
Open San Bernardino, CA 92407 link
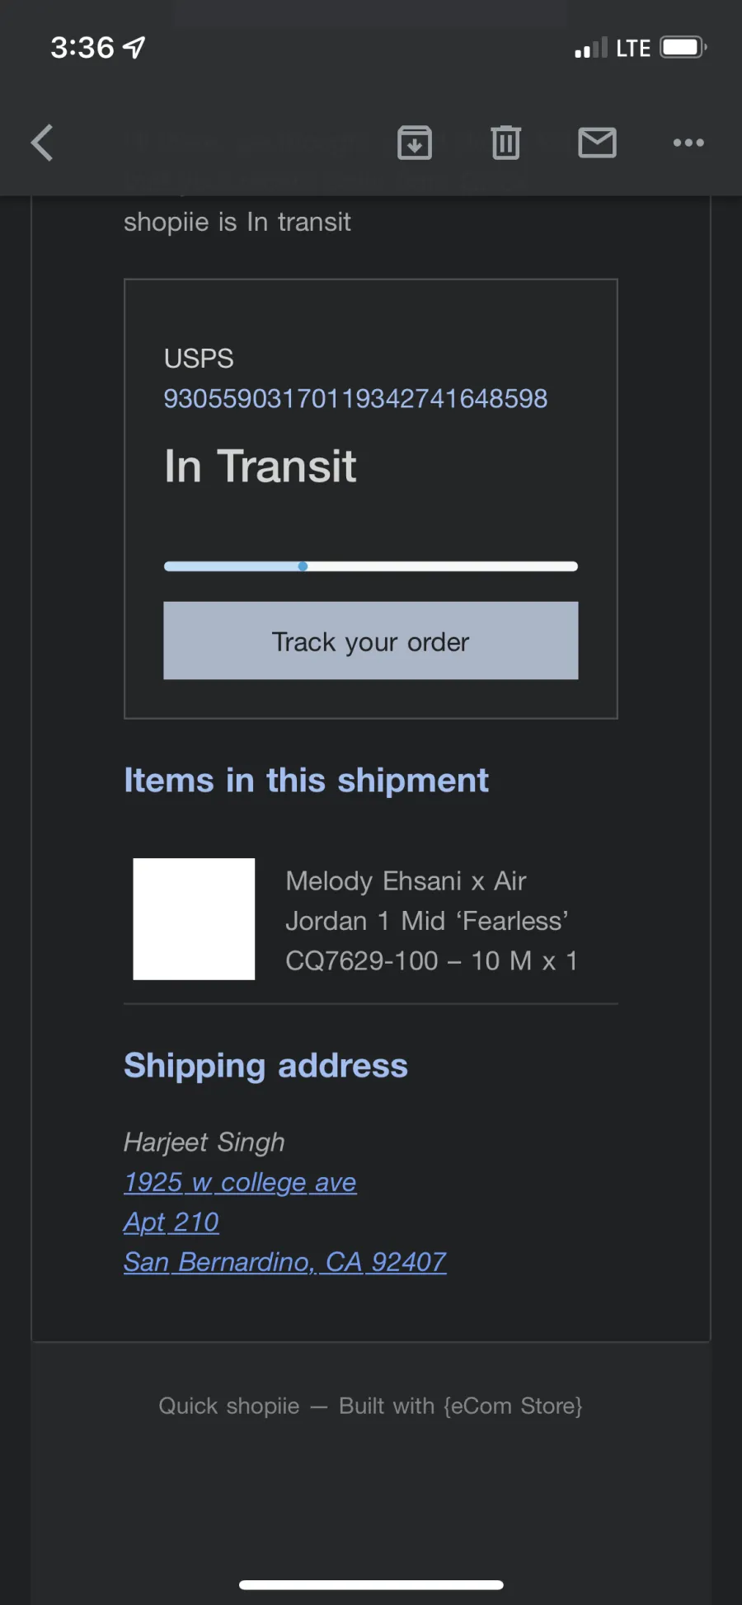click(285, 1261)
